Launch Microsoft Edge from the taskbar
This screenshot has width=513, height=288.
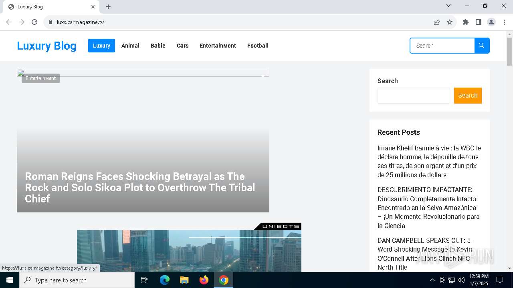click(165, 280)
